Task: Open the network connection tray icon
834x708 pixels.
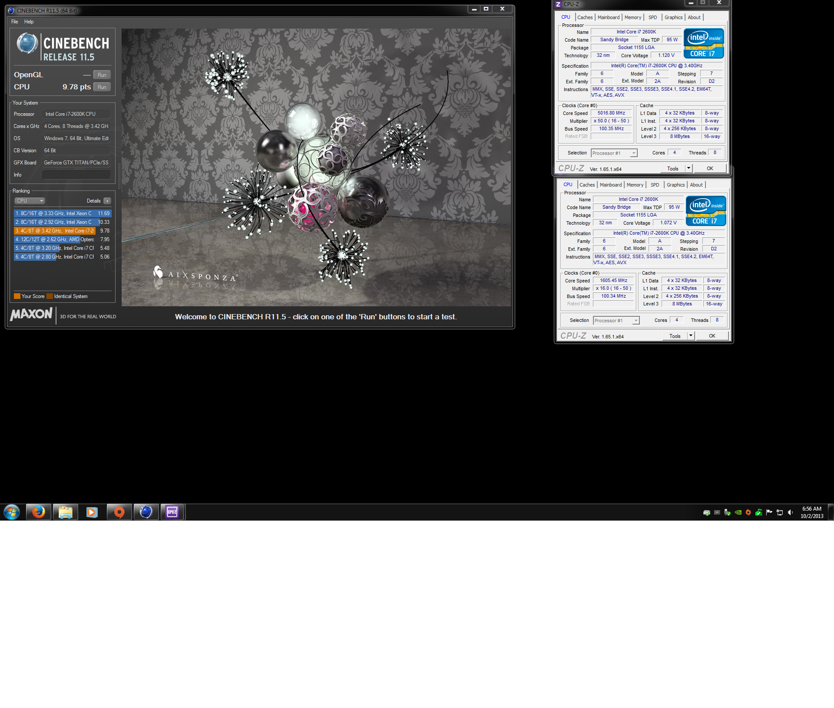Action: [780, 512]
